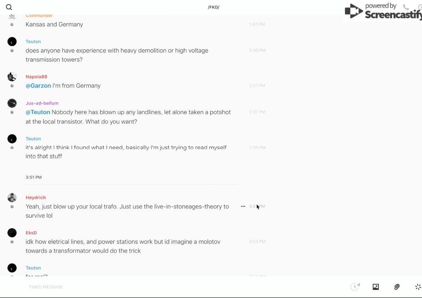Click Napola88's avatar image
The image size is (422, 298).
(12, 77)
